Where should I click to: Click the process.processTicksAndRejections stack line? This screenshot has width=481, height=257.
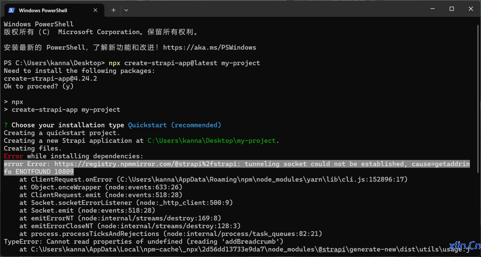[171, 234]
